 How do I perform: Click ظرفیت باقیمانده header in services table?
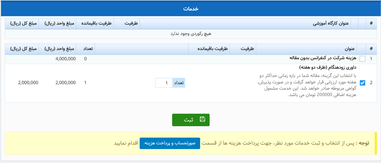click(x=209, y=49)
